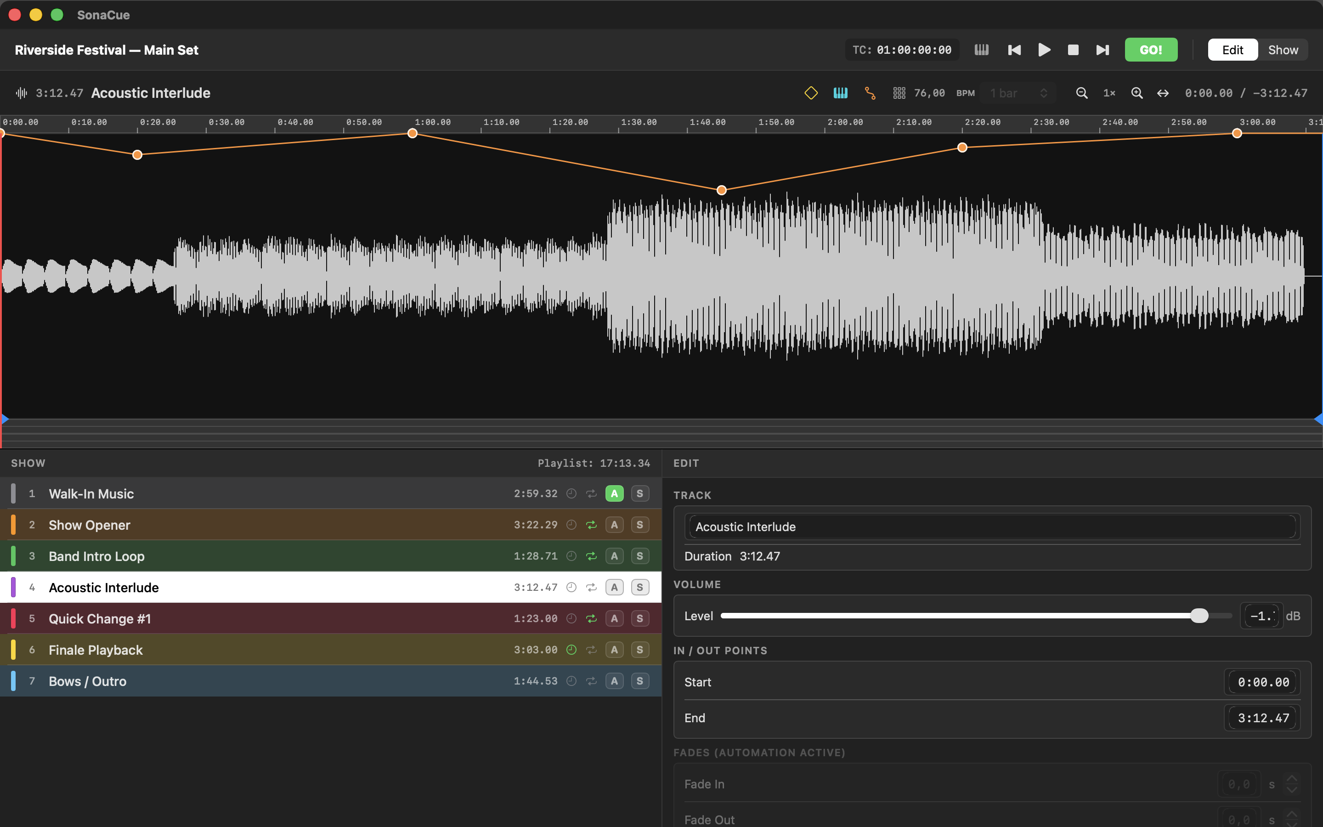Skip to previous cue

point(1014,50)
